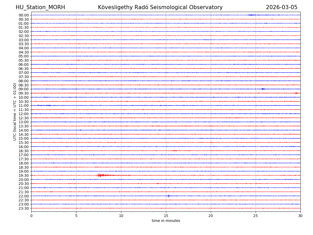Screen dimensions: 313x235
Task: Click the 2026-03-05 date label
Action: tap(281, 7)
